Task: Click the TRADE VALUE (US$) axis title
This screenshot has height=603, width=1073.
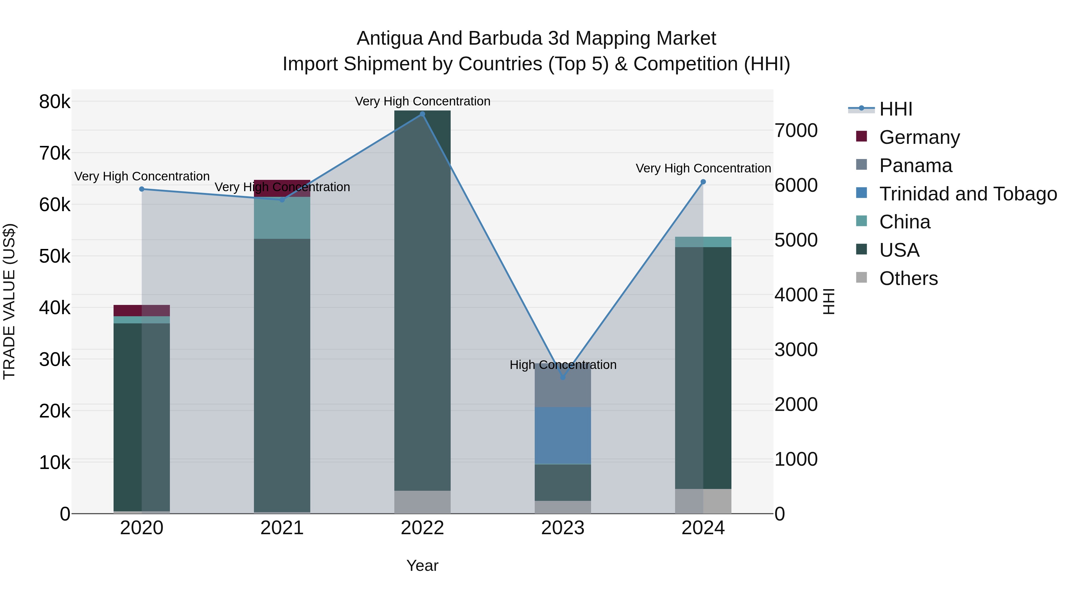Action: (9, 301)
